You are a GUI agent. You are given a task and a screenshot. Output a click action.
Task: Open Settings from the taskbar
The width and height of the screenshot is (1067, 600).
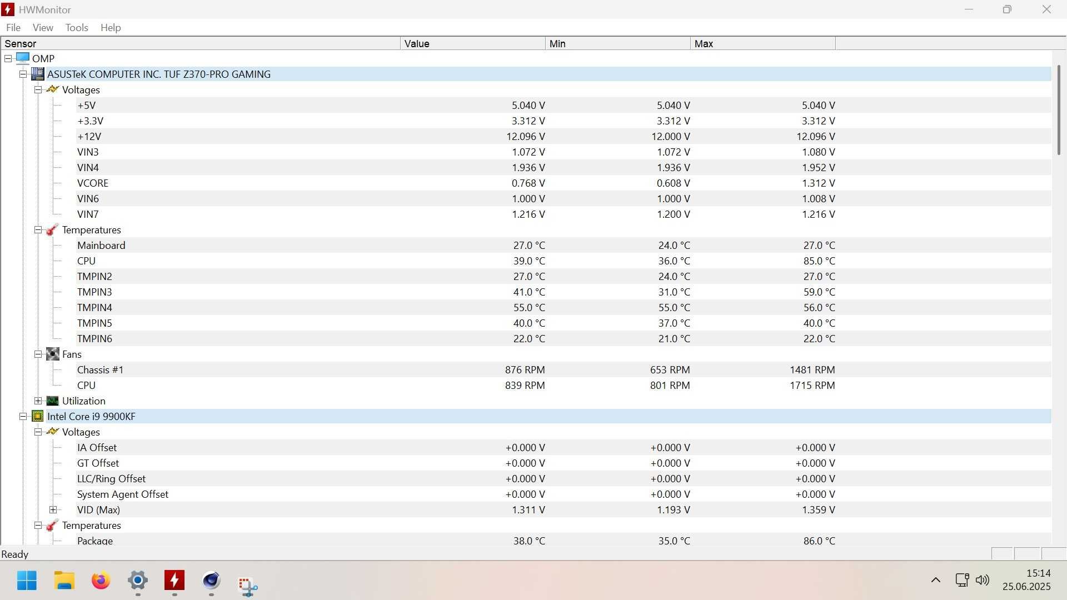pos(137,581)
